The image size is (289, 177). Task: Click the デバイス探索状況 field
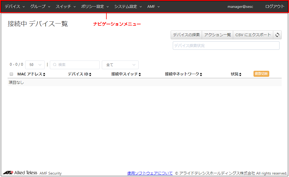[x=226, y=46]
